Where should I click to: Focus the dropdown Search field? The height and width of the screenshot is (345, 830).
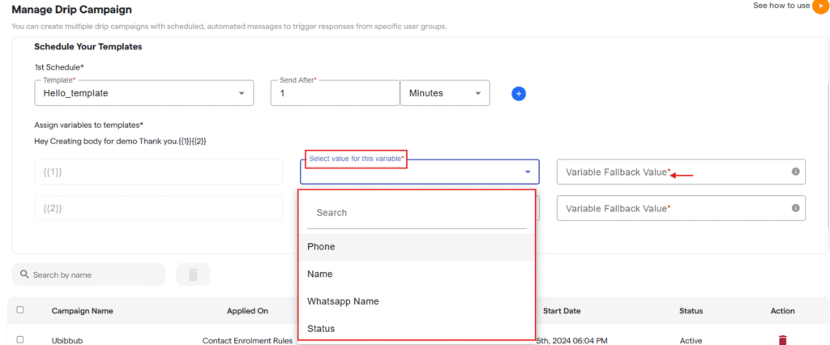click(416, 213)
